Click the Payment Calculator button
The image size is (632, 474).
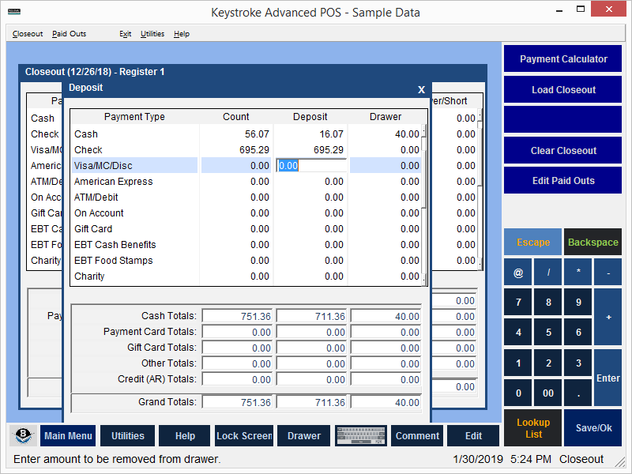point(563,59)
